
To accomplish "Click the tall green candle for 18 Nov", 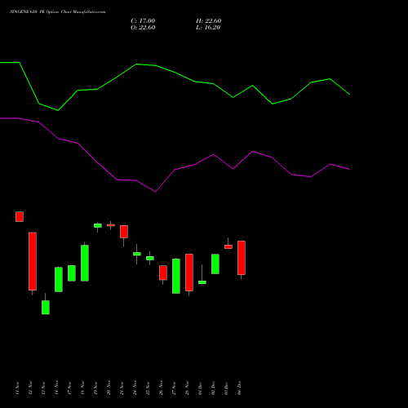I will pos(85,263).
